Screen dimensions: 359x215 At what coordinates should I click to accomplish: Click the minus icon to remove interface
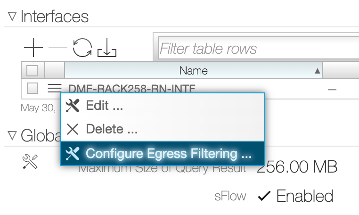tap(58, 48)
